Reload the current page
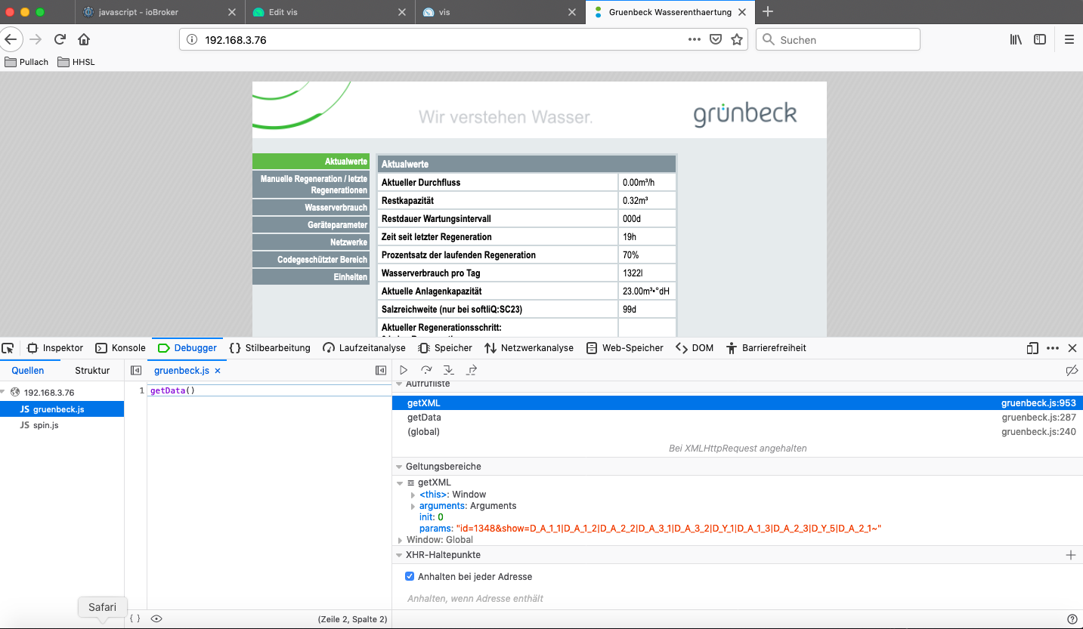 60,39
